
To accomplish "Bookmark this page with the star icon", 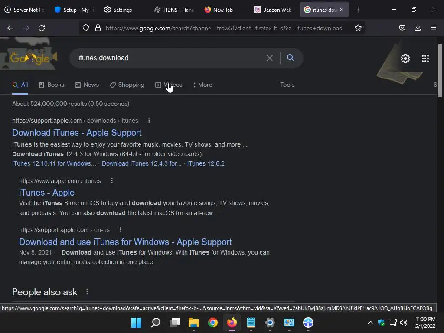I will pyautogui.click(x=358, y=28).
